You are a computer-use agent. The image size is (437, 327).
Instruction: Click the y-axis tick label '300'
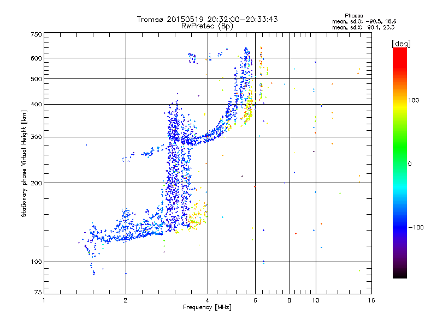point(36,137)
